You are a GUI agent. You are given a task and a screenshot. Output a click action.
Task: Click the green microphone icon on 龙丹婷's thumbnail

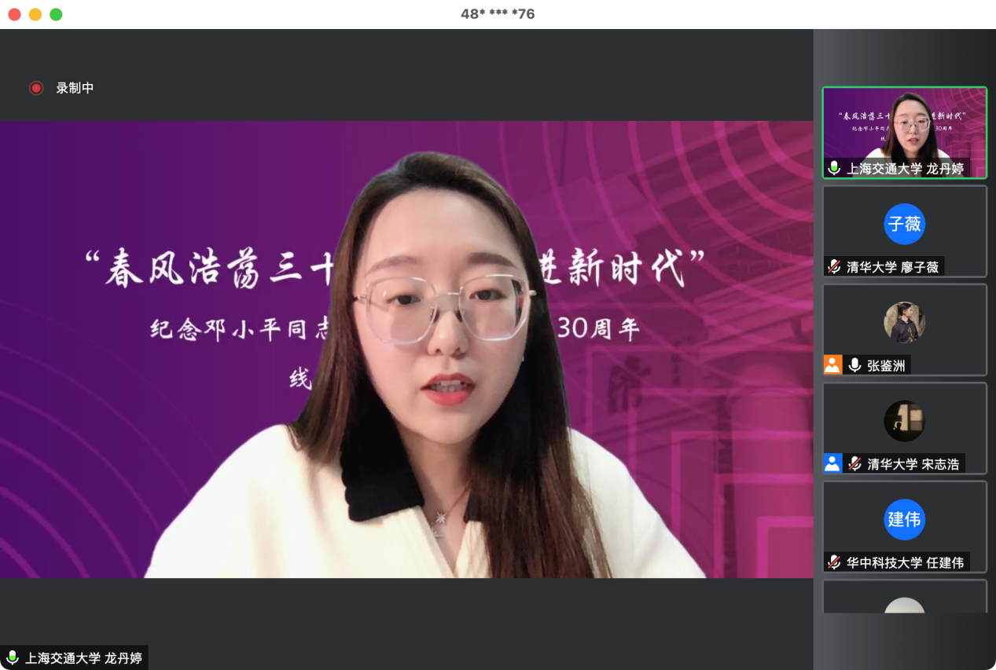pos(834,168)
